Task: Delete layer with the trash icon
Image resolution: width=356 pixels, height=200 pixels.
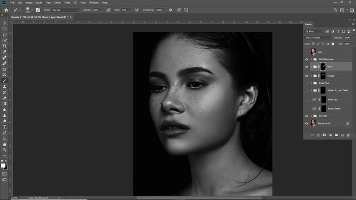Action: [348, 135]
